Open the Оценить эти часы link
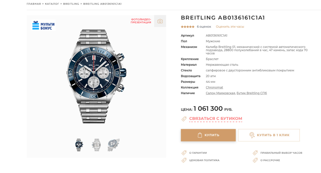The image size is (321, 173). coord(230,27)
